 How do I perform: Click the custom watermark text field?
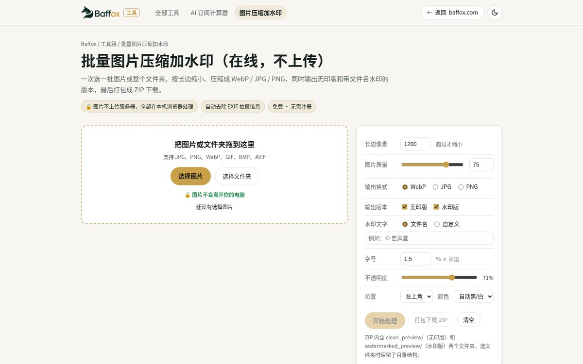coord(429,238)
